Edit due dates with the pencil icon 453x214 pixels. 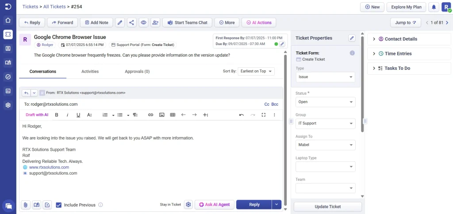282,44
